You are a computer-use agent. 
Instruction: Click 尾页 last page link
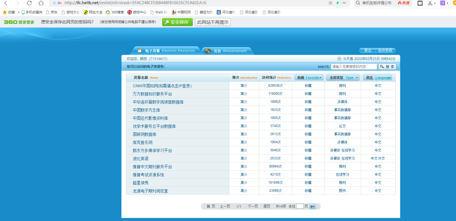click(267, 206)
